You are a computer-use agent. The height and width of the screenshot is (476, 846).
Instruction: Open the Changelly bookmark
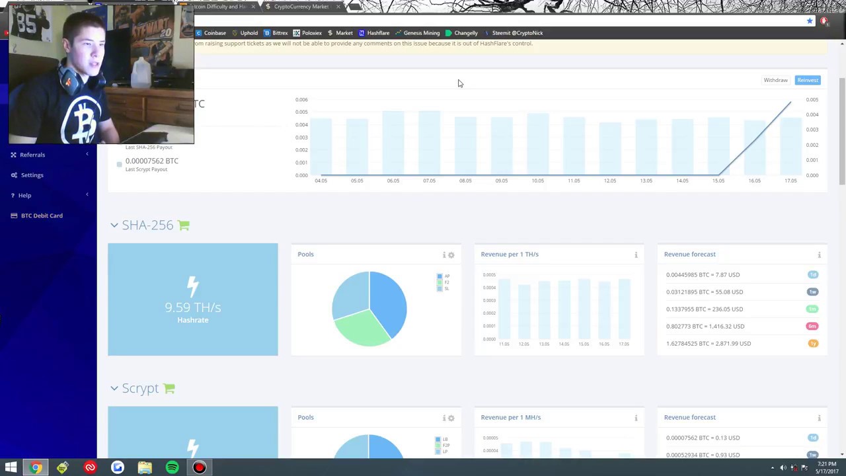coord(461,33)
